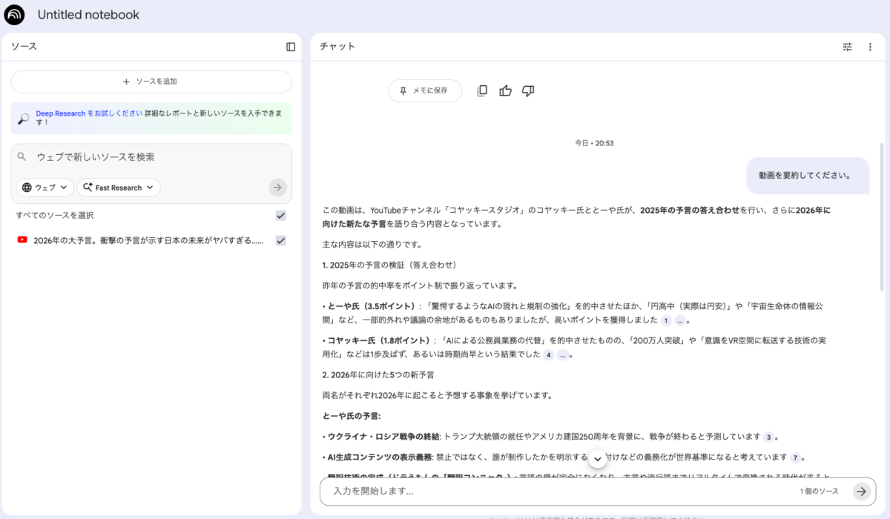
Task: Click the ソースを追加 button
Action: 151,82
